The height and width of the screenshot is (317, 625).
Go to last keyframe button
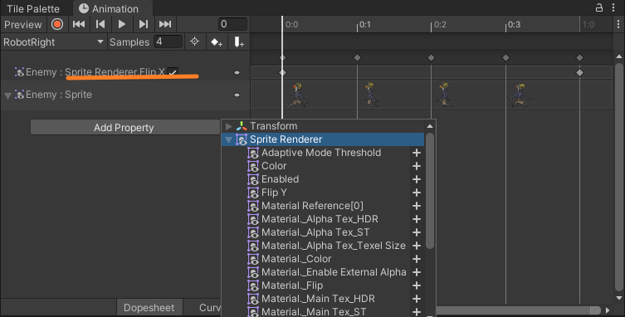click(165, 24)
